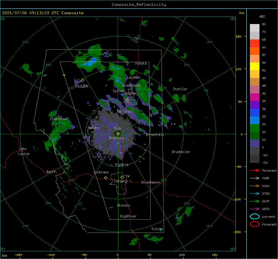Screen dimensions: 278x259
Task: Click the yellow v marker north of RockyMH
Action: 64,75
